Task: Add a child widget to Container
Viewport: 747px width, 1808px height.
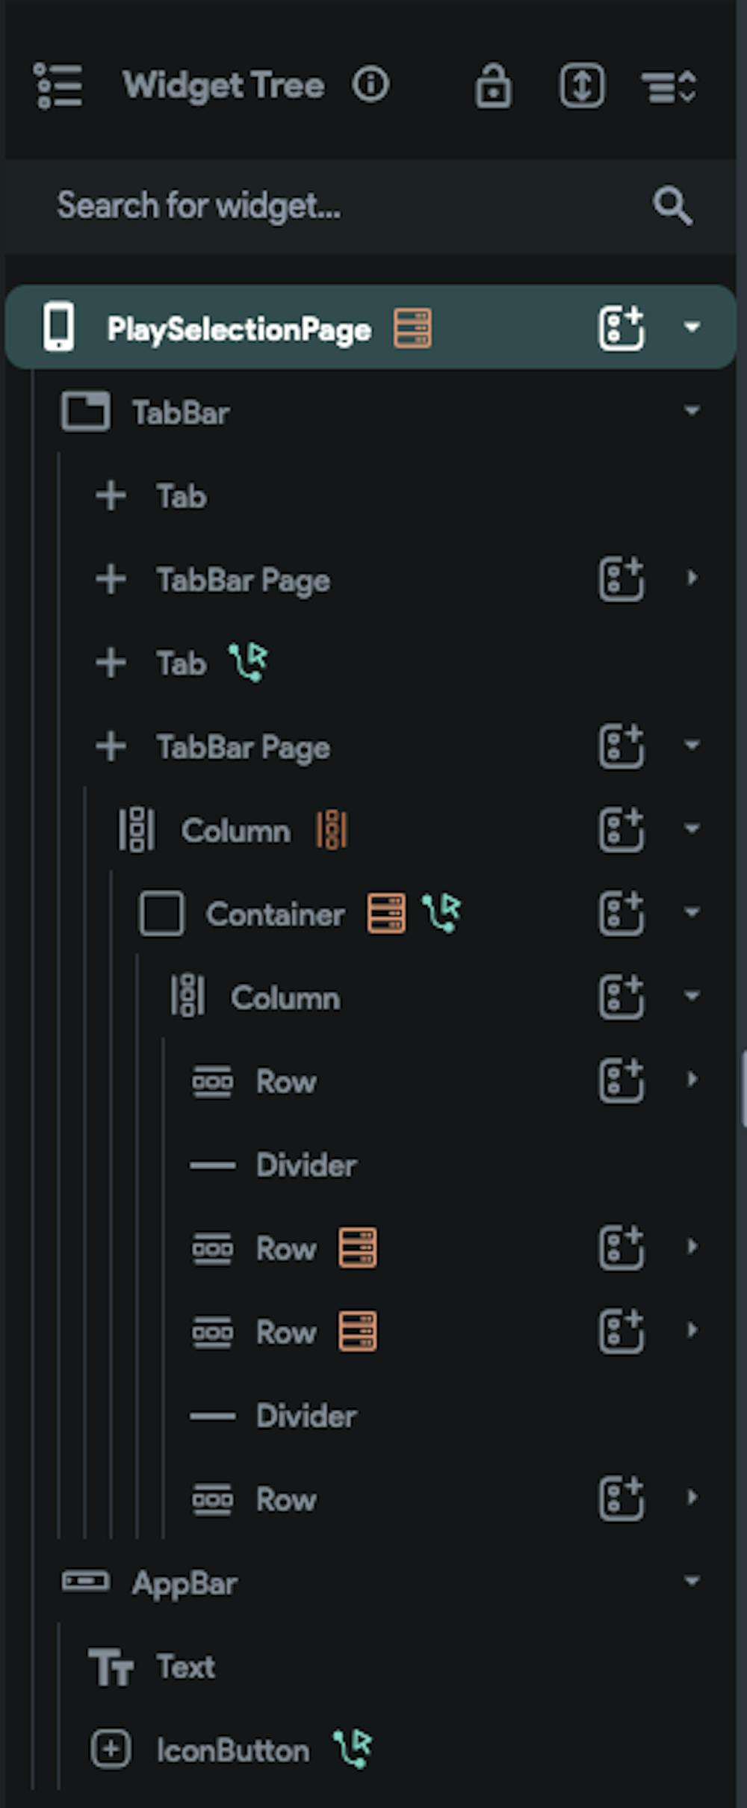Action: coord(622,913)
